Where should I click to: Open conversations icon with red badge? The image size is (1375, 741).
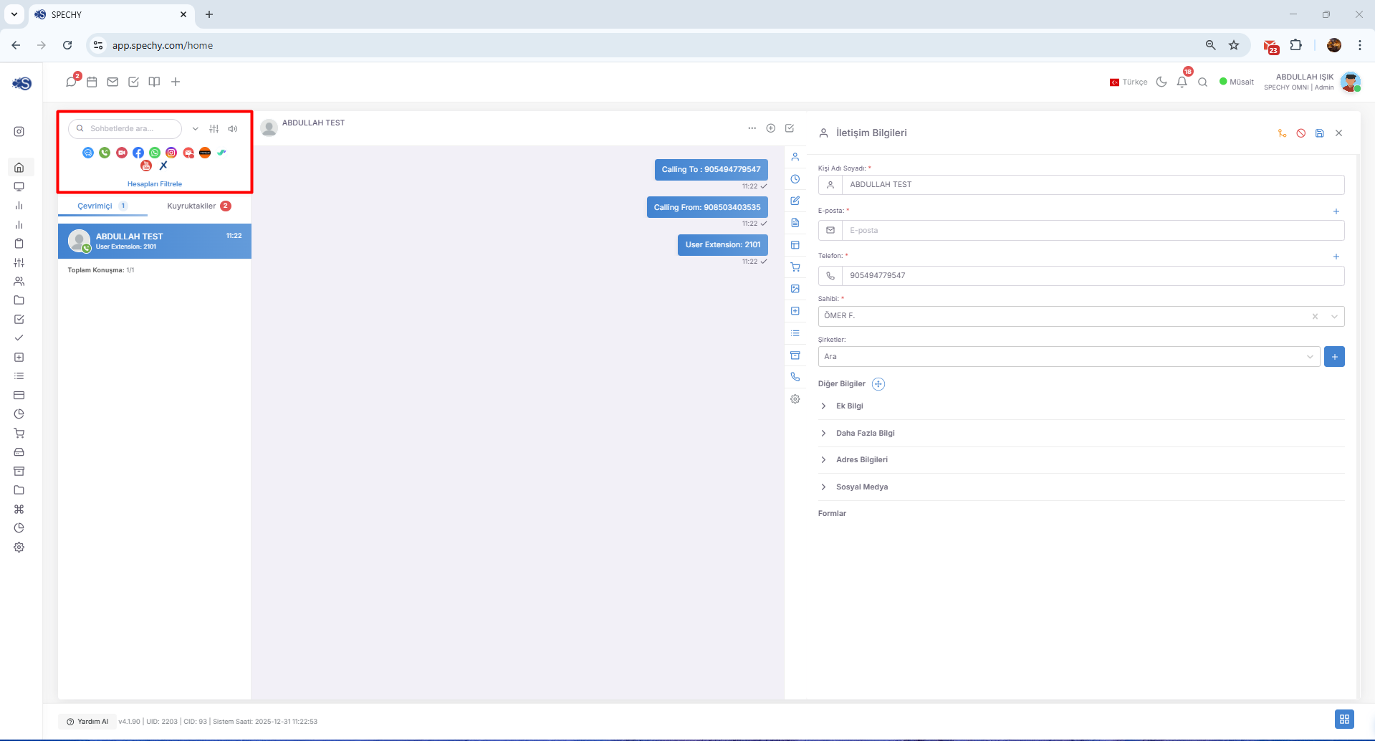tap(71, 82)
